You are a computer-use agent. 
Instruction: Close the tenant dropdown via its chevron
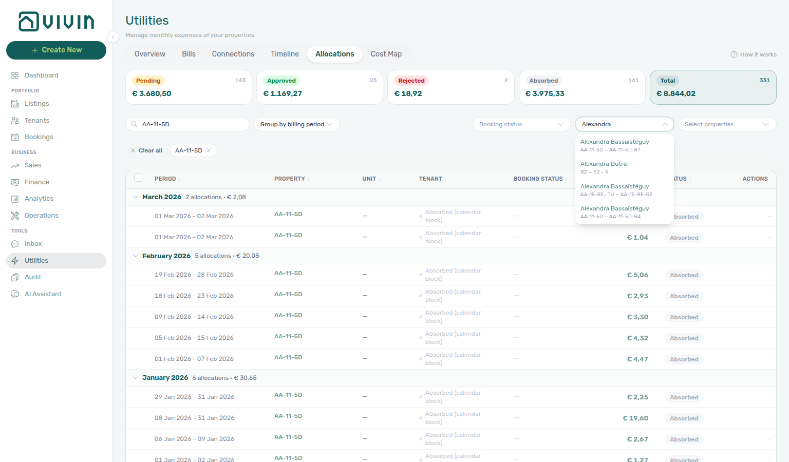665,124
